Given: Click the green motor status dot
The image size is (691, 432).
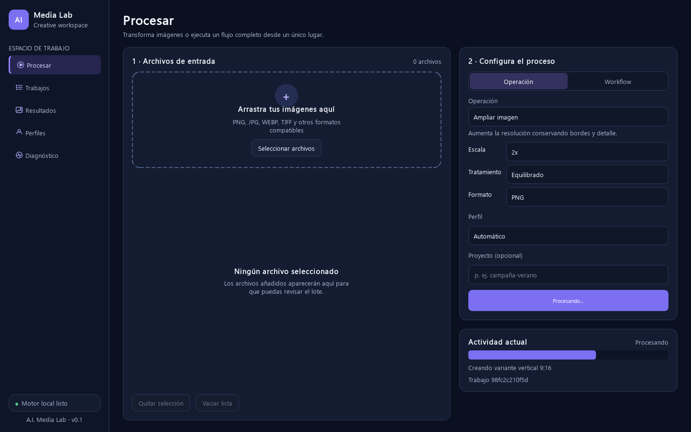Looking at the screenshot, I should pyautogui.click(x=17, y=404).
